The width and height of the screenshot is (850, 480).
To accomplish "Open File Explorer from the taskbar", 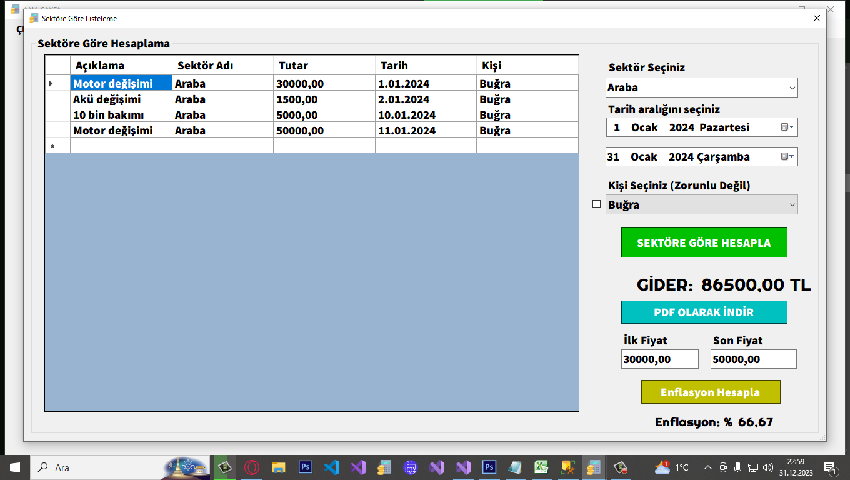I will click(x=279, y=467).
